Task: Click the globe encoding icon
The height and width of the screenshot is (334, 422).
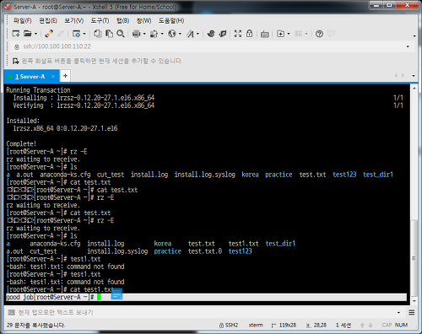Action: 172,34
